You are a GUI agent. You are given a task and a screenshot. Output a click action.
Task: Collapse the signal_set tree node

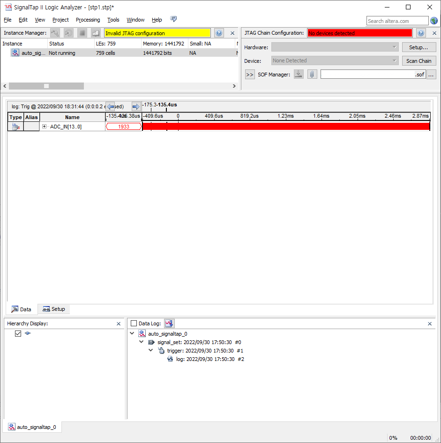click(142, 342)
